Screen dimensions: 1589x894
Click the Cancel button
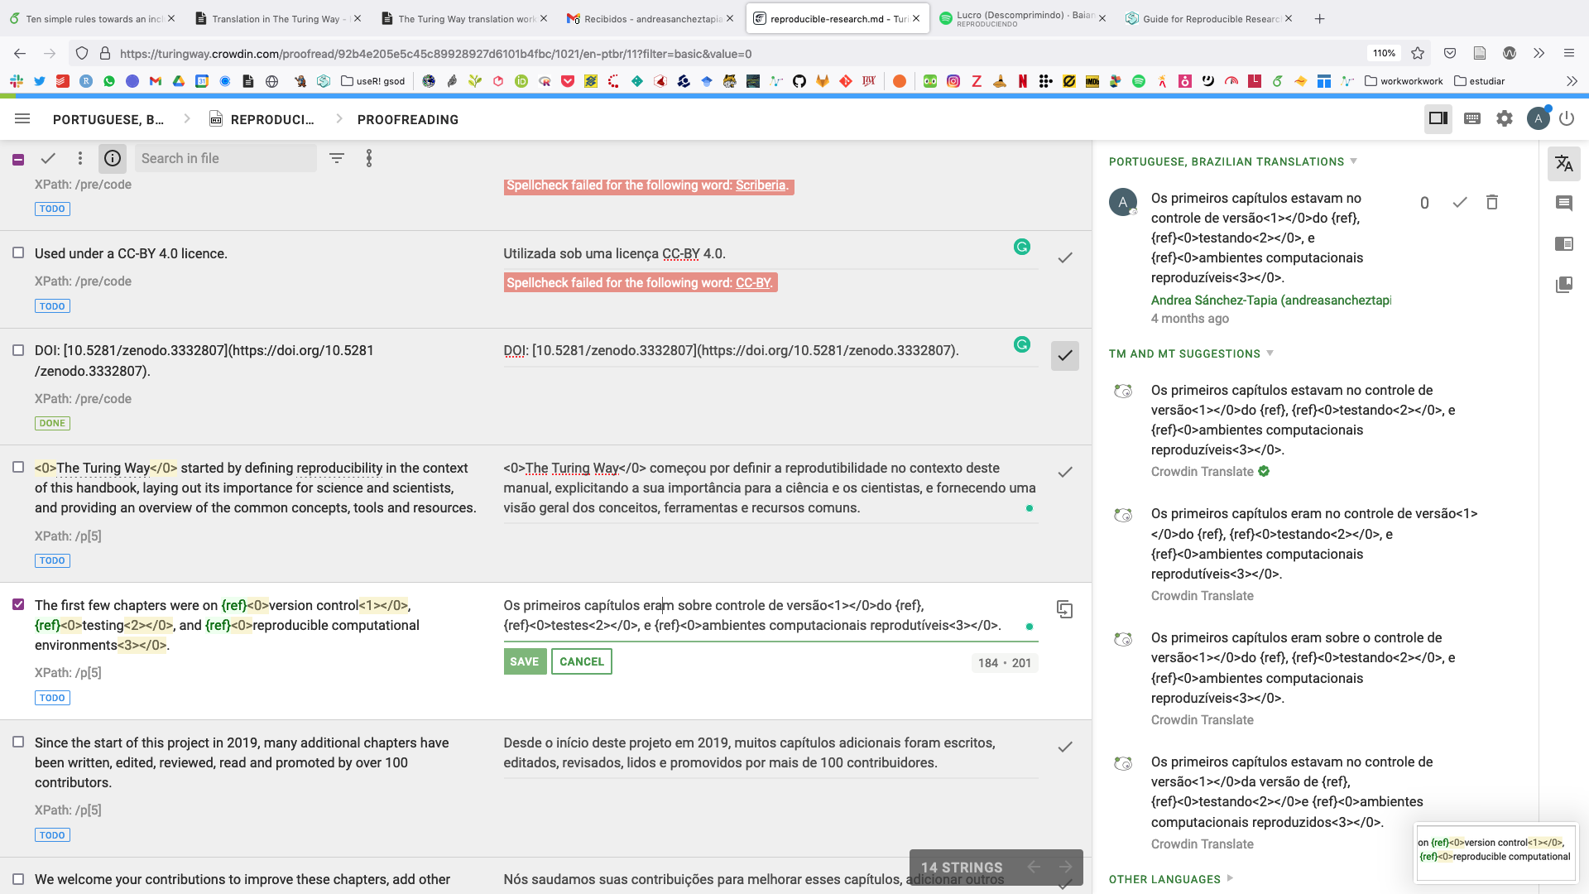pos(581,662)
